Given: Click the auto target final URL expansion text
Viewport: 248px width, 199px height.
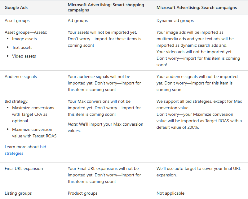Looking at the screenshot, I should (198, 172).
